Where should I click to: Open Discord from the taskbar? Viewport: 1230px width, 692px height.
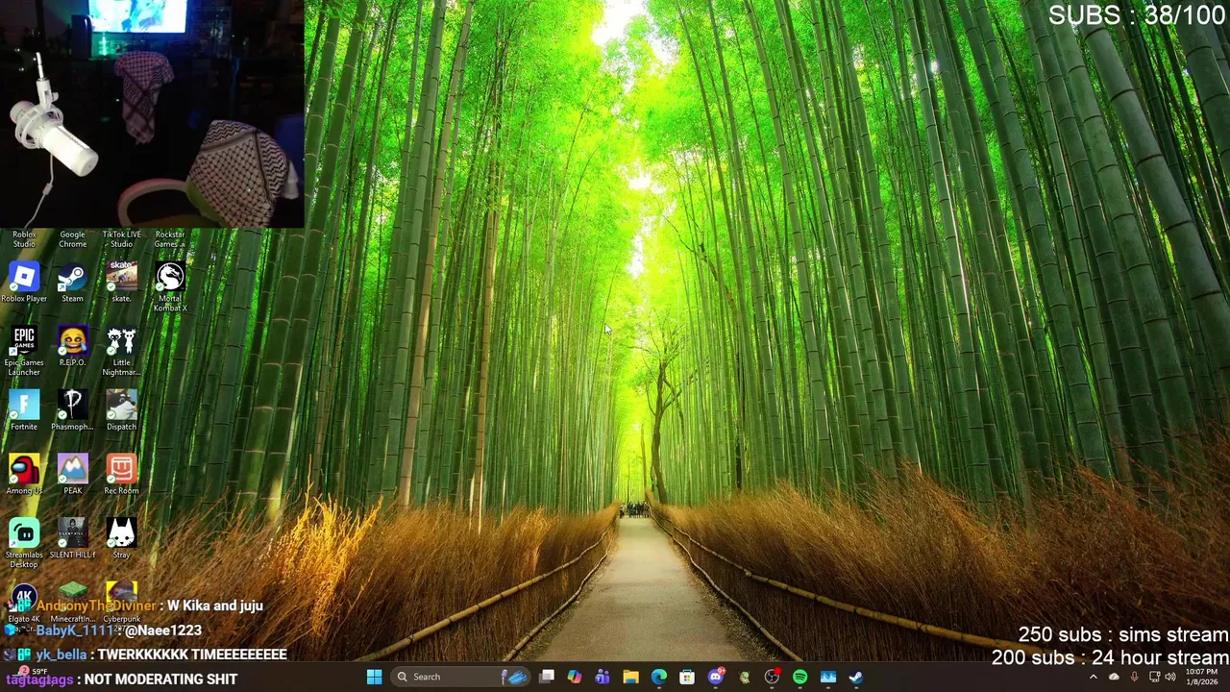click(x=716, y=677)
